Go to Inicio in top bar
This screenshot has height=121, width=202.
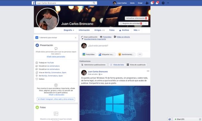[x=132, y=3]
